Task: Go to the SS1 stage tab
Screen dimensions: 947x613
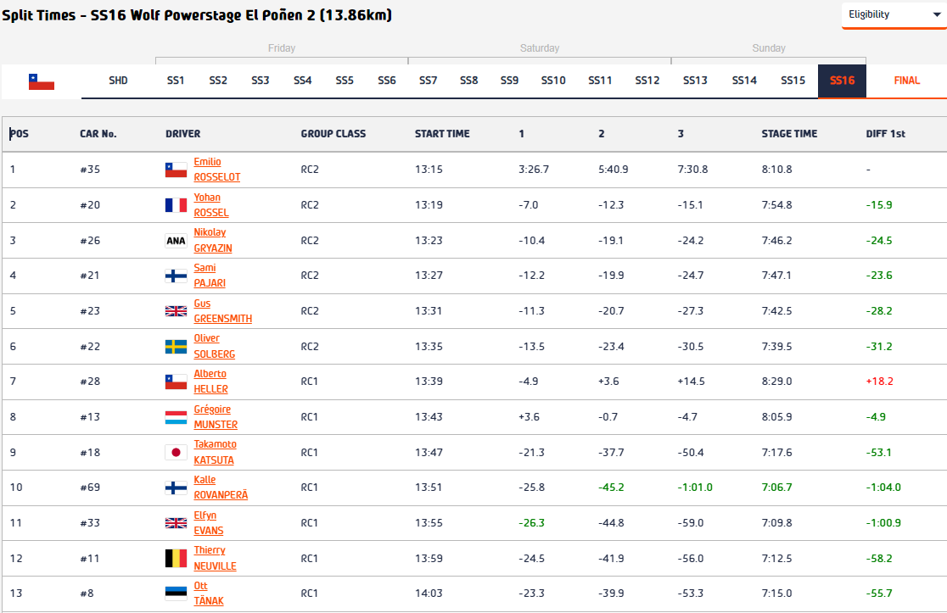Action: click(176, 81)
